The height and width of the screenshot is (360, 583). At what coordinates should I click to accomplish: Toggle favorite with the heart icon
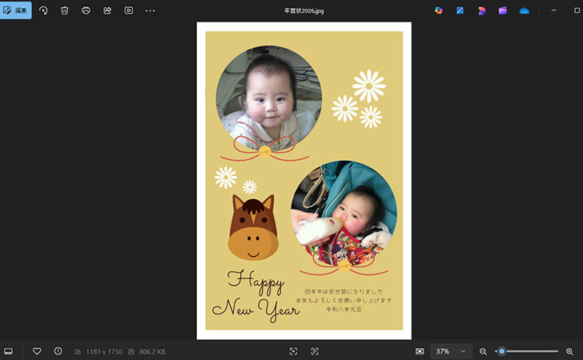[x=37, y=351]
